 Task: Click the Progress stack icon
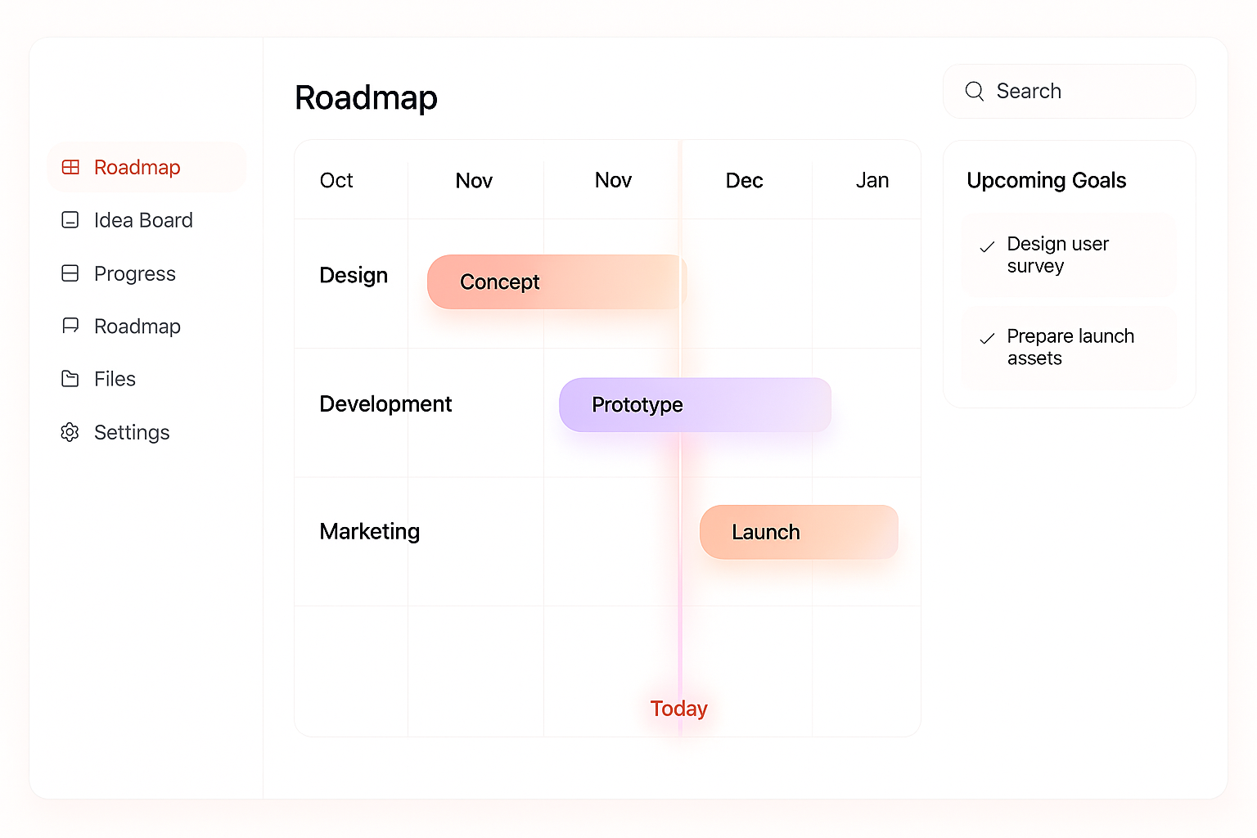pos(70,273)
